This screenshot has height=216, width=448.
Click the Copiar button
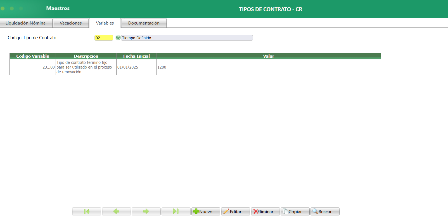tap(295, 212)
